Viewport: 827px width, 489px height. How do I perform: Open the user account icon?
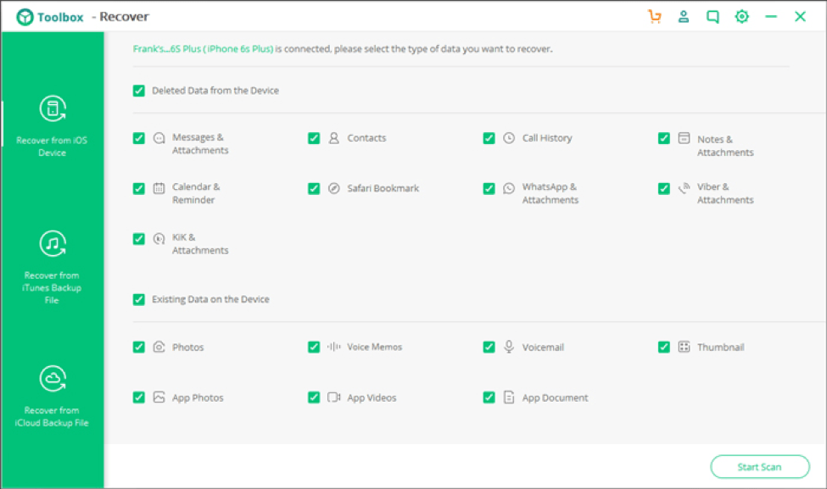click(x=684, y=17)
